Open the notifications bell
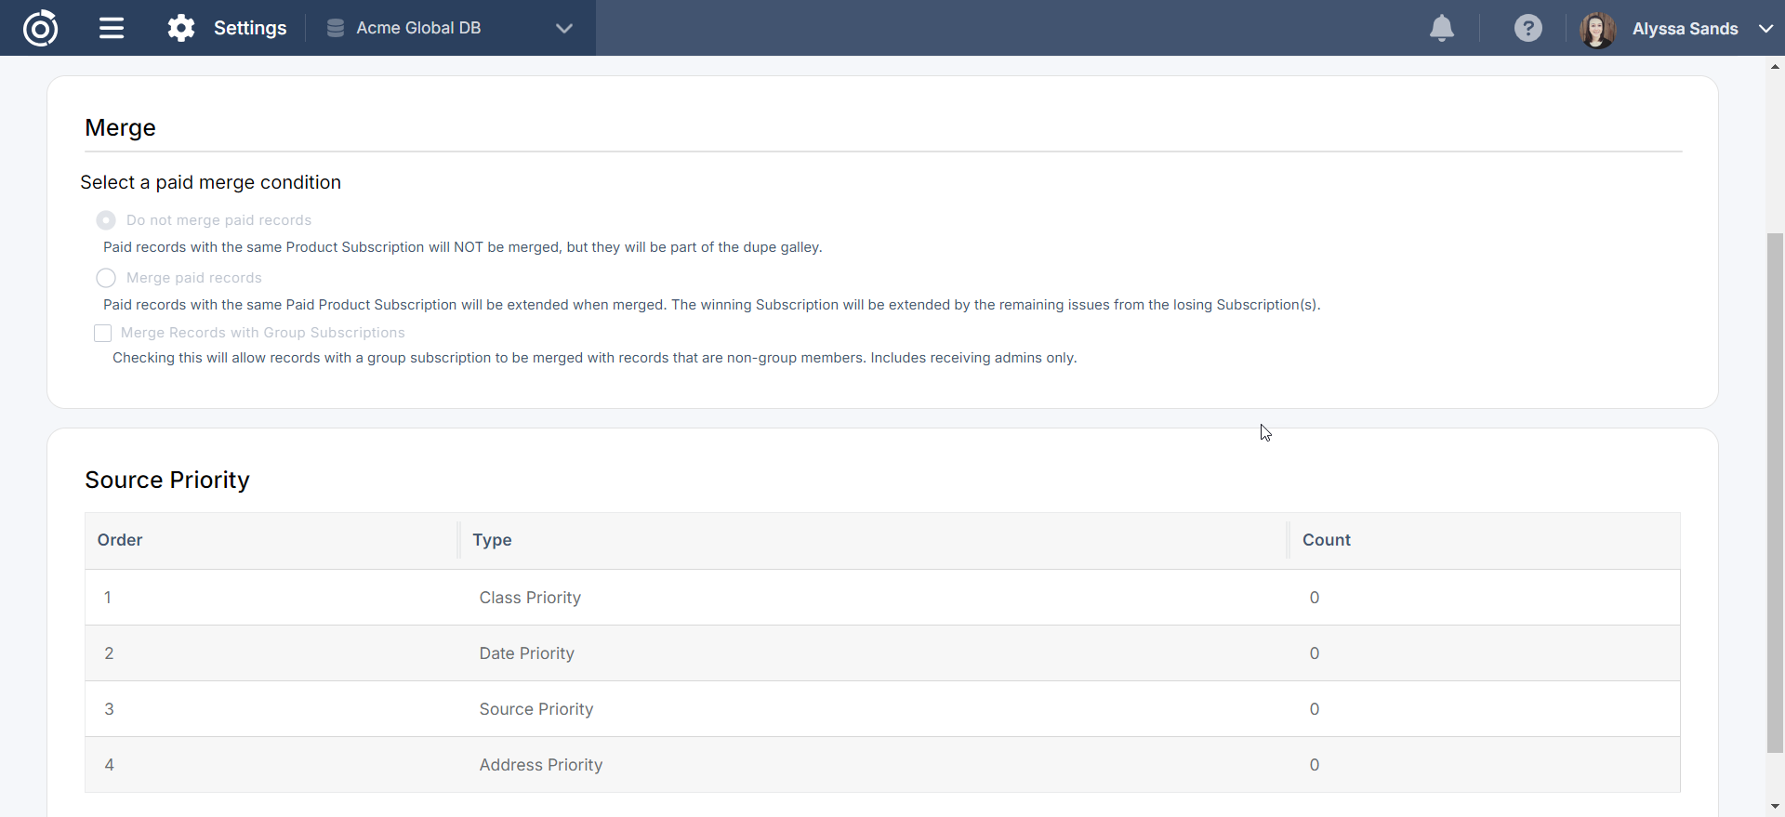The width and height of the screenshot is (1785, 817). pos(1441,28)
